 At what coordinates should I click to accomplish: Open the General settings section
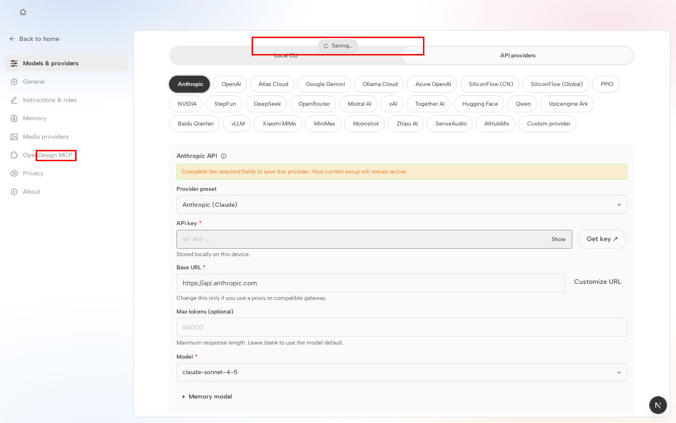point(66,82)
